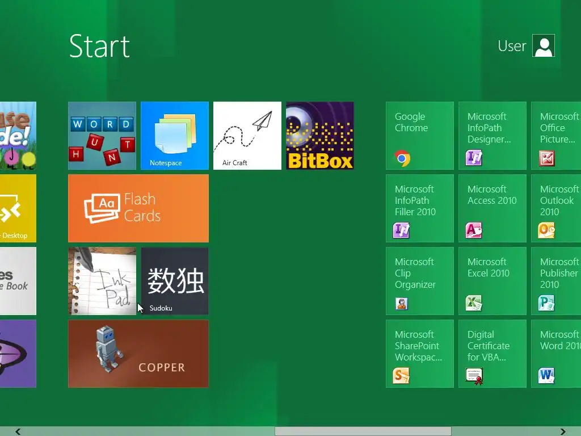This screenshot has width=581, height=436.
Task: Open the colorful game tile in the top-left corner
Action: [x=18, y=136]
